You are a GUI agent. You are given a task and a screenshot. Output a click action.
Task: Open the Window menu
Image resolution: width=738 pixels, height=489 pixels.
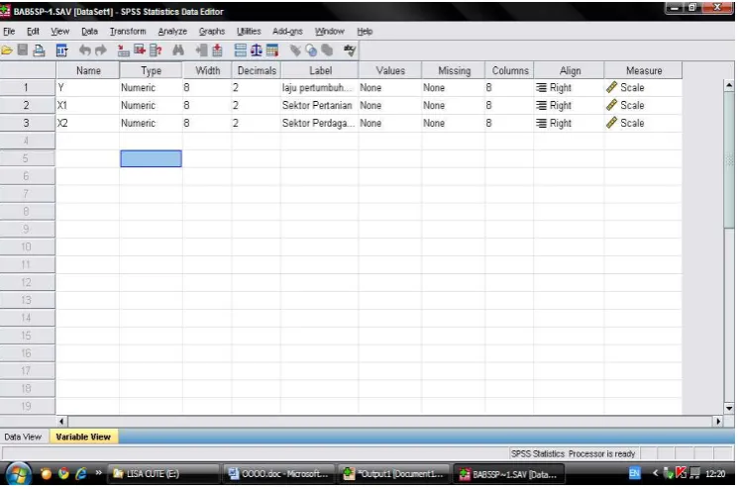coord(330,32)
